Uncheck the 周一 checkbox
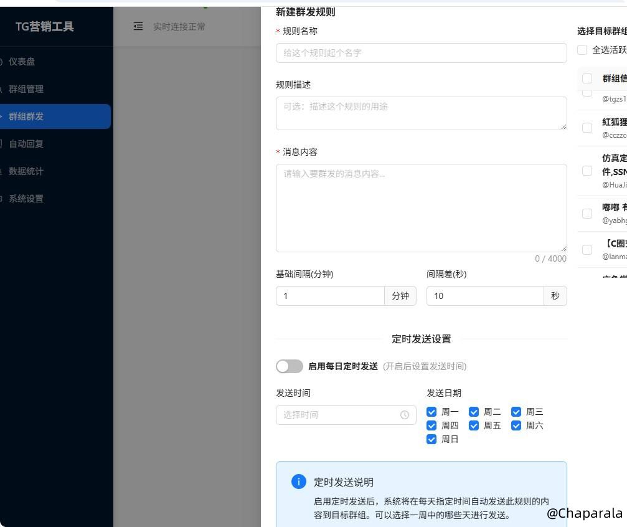The width and height of the screenshot is (627, 527). pyautogui.click(x=431, y=412)
